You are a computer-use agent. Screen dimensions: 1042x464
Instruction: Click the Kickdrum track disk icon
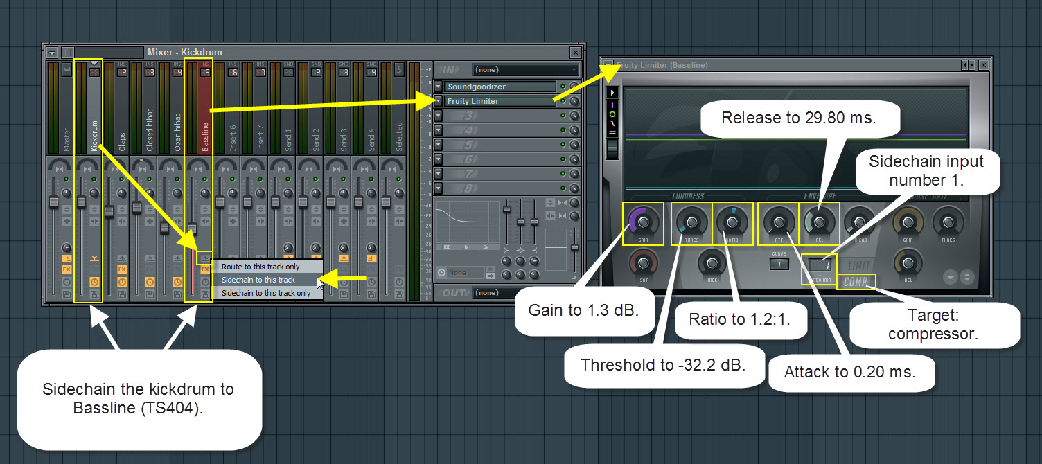pos(94,294)
